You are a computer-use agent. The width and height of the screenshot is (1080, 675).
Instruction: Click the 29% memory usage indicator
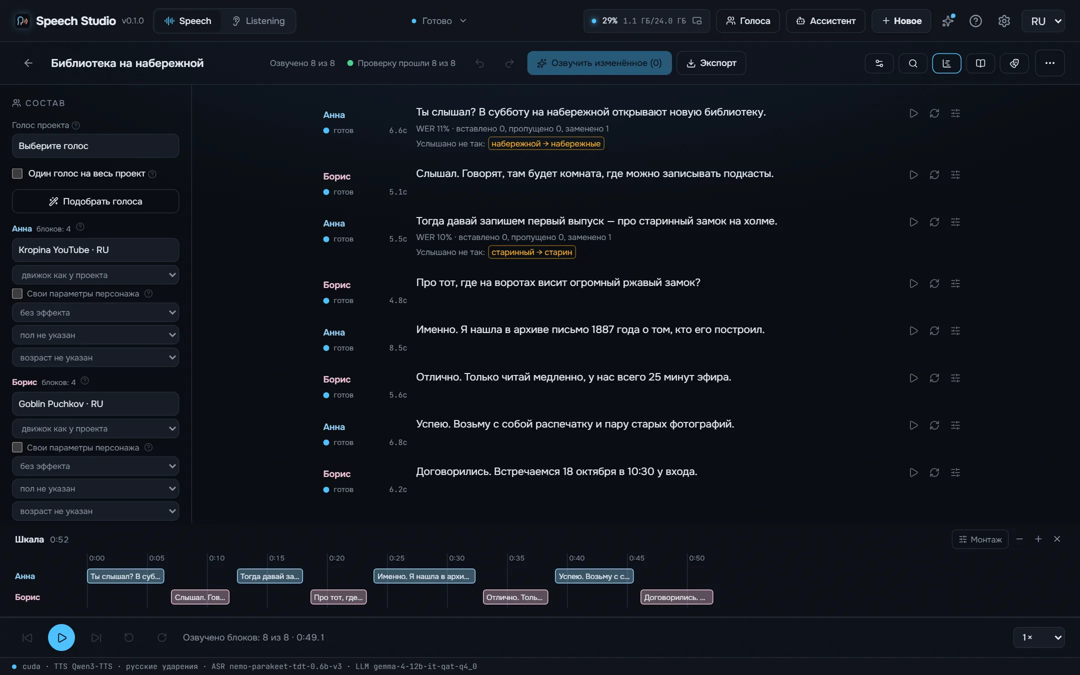[x=646, y=21]
